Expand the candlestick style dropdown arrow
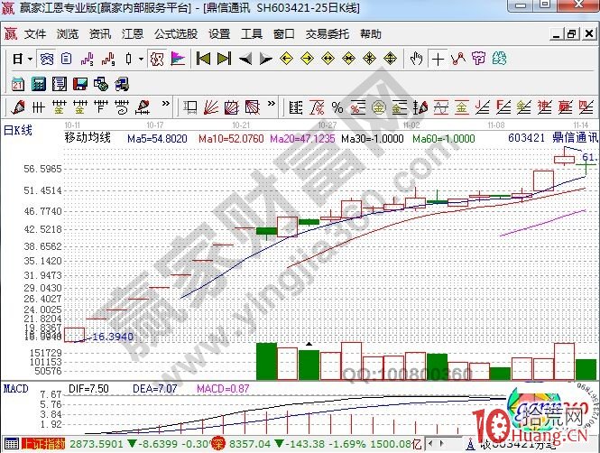 click(141, 59)
